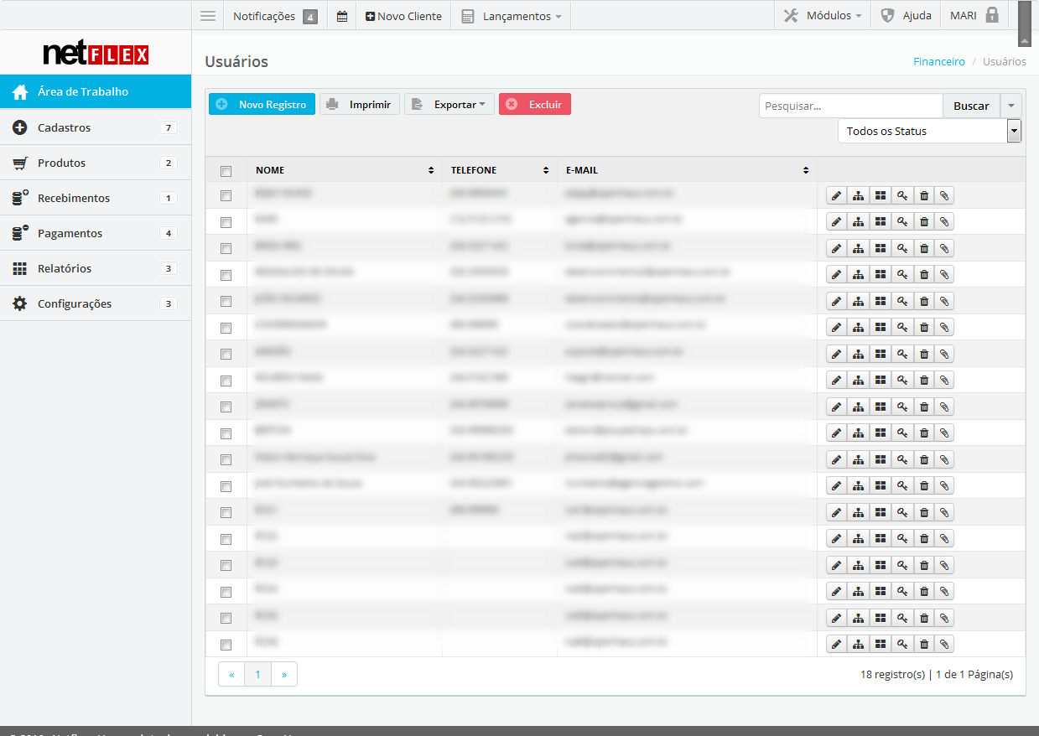
Task: Tick the select-all checkbox in the table header
Action: 226,171
